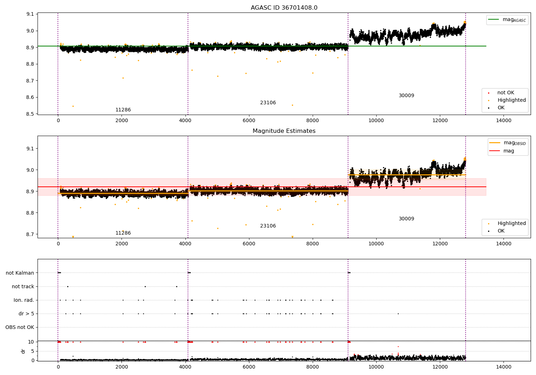Click the 'dr' axis label

(23, 351)
